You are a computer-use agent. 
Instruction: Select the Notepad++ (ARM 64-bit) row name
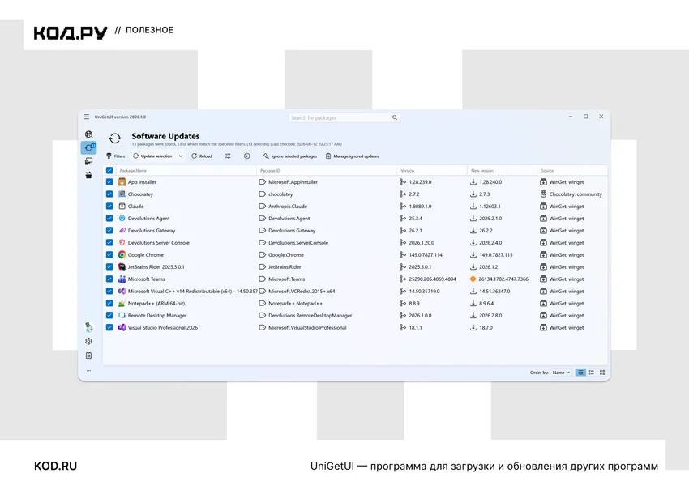point(156,303)
